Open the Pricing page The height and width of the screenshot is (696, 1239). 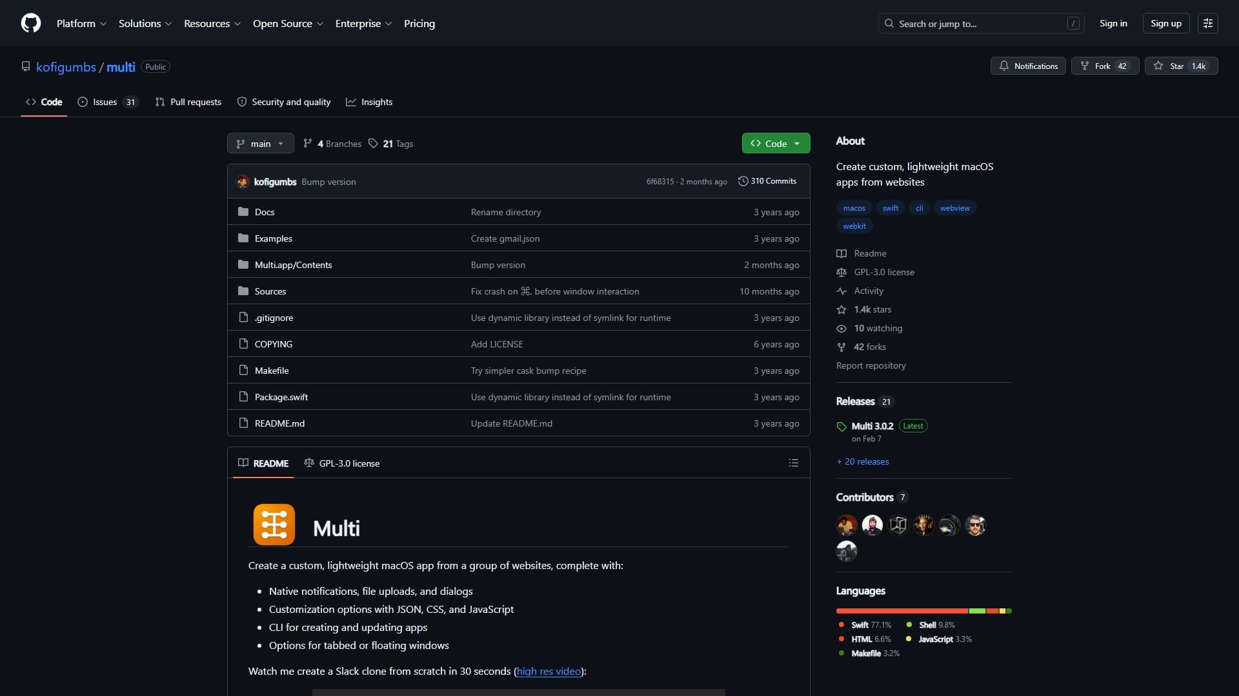click(419, 23)
